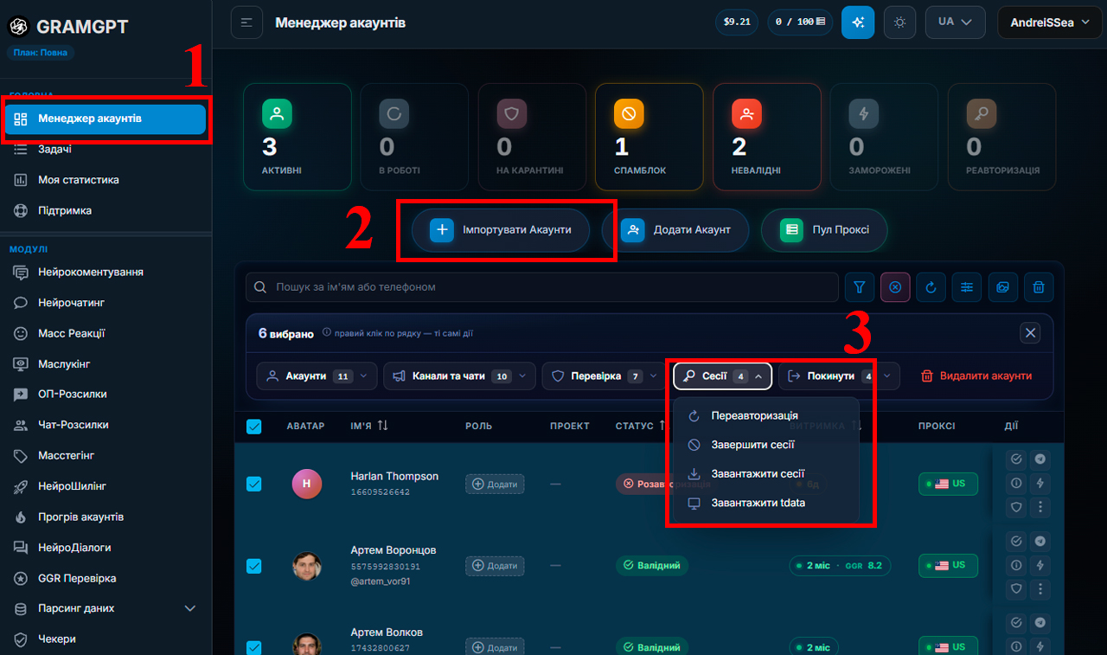Click lightning action for Harlan Thompson
The height and width of the screenshot is (655, 1107).
click(x=1040, y=483)
